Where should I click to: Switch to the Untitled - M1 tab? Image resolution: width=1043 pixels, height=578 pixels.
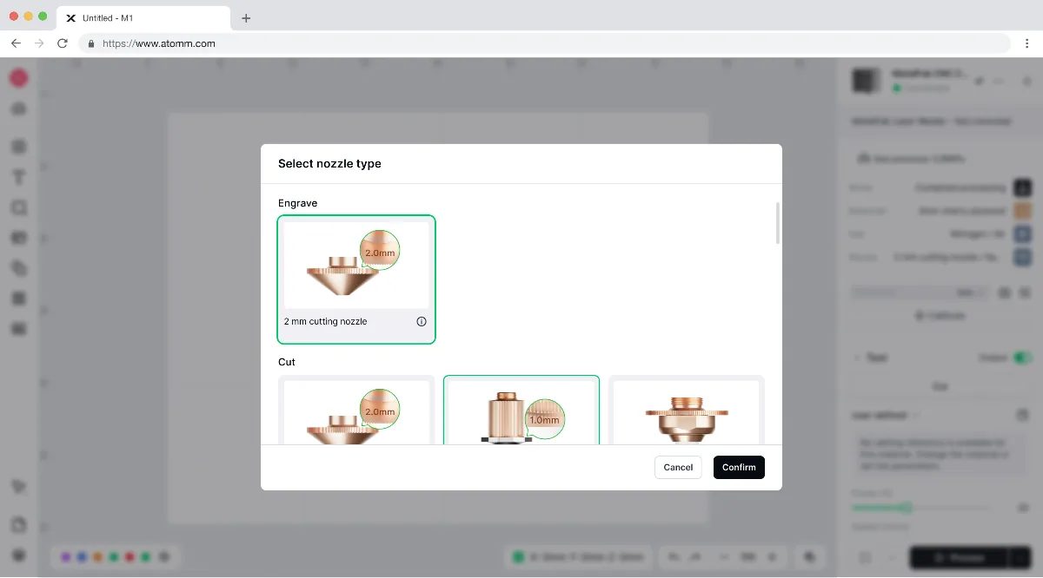[x=143, y=18]
